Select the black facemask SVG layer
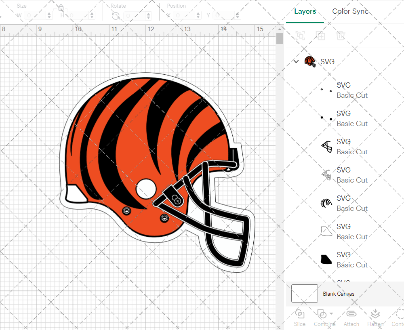 pyautogui.click(x=345, y=147)
